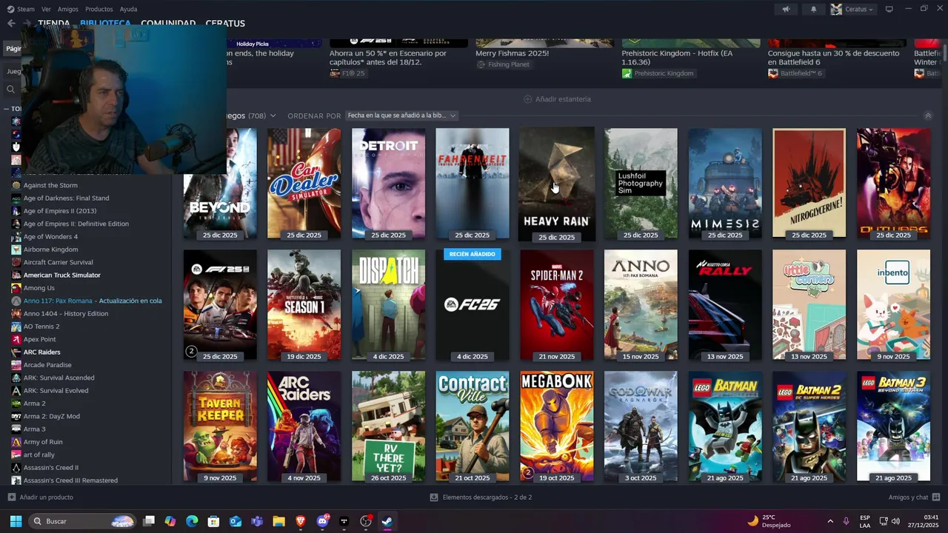
Task: Open Amigos y chat panel
Action: click(914, 497)
